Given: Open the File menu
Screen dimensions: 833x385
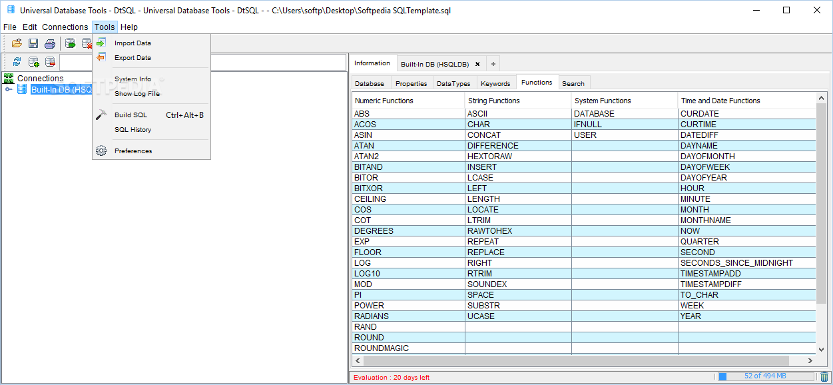Looking at the screenshot, I should [x=10, y=27].
